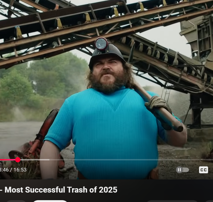Click the miner's headlamp in the video
The width and height of the screenshot is (213, 202).
[101, 44]
